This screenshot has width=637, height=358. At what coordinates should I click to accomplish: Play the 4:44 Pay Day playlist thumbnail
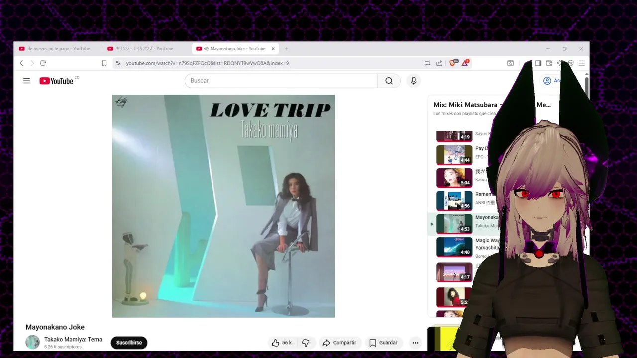coord(454,155)
